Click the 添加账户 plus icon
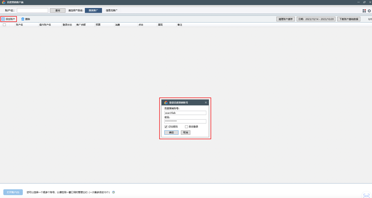Viewport: 372px width, 198px height. (3, 19)
